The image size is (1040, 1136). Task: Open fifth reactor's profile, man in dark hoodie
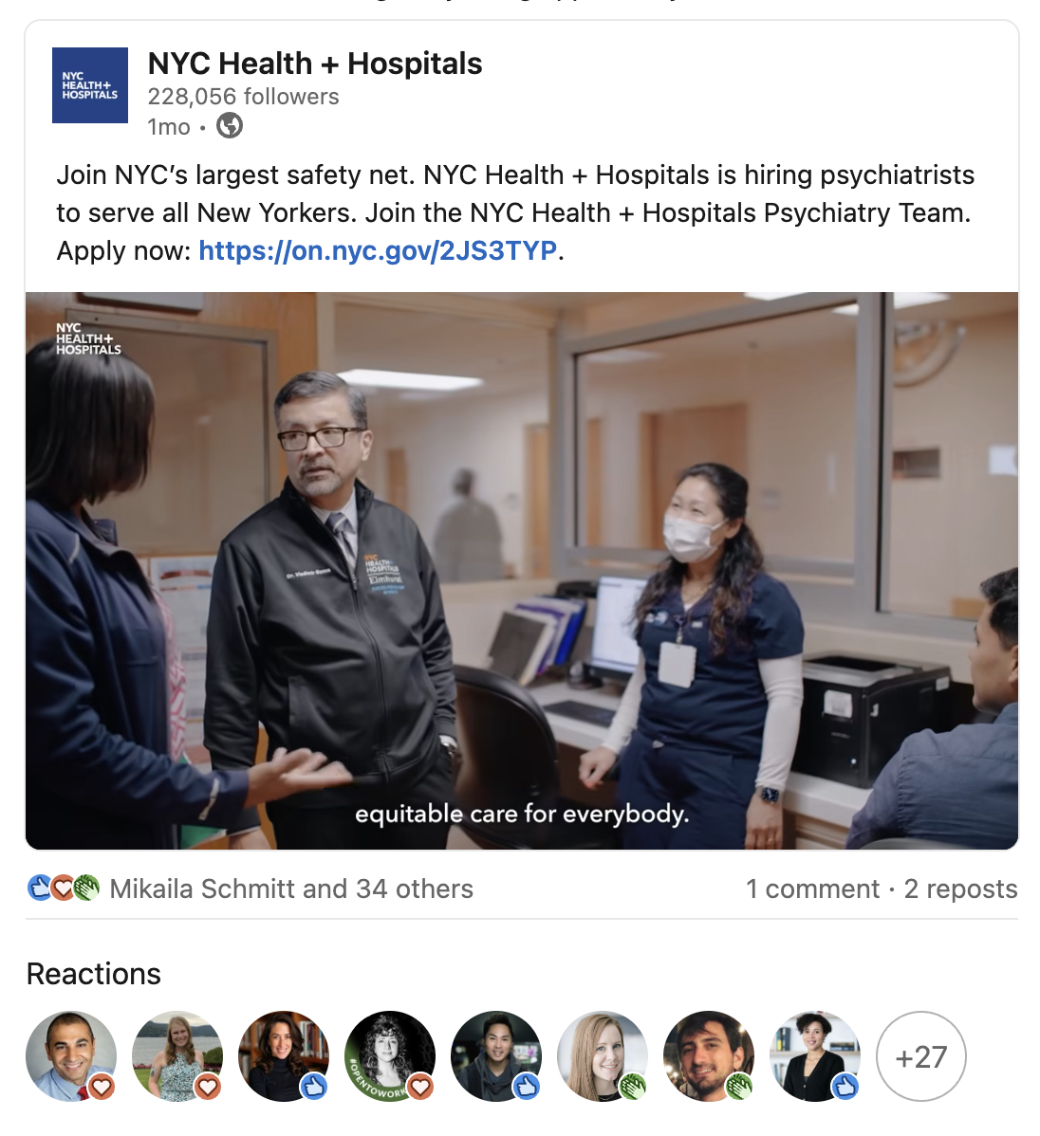point(496,1056)
